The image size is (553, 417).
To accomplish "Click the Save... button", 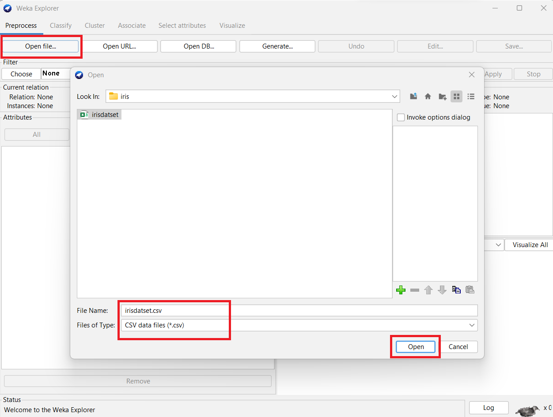I will click(x=514, y=46).
